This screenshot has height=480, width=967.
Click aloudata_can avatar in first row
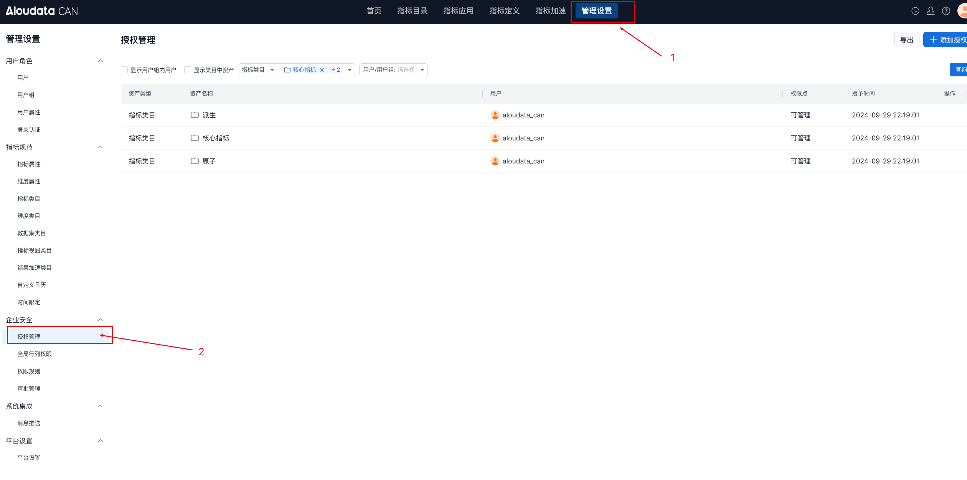click(x=495, y=115)
